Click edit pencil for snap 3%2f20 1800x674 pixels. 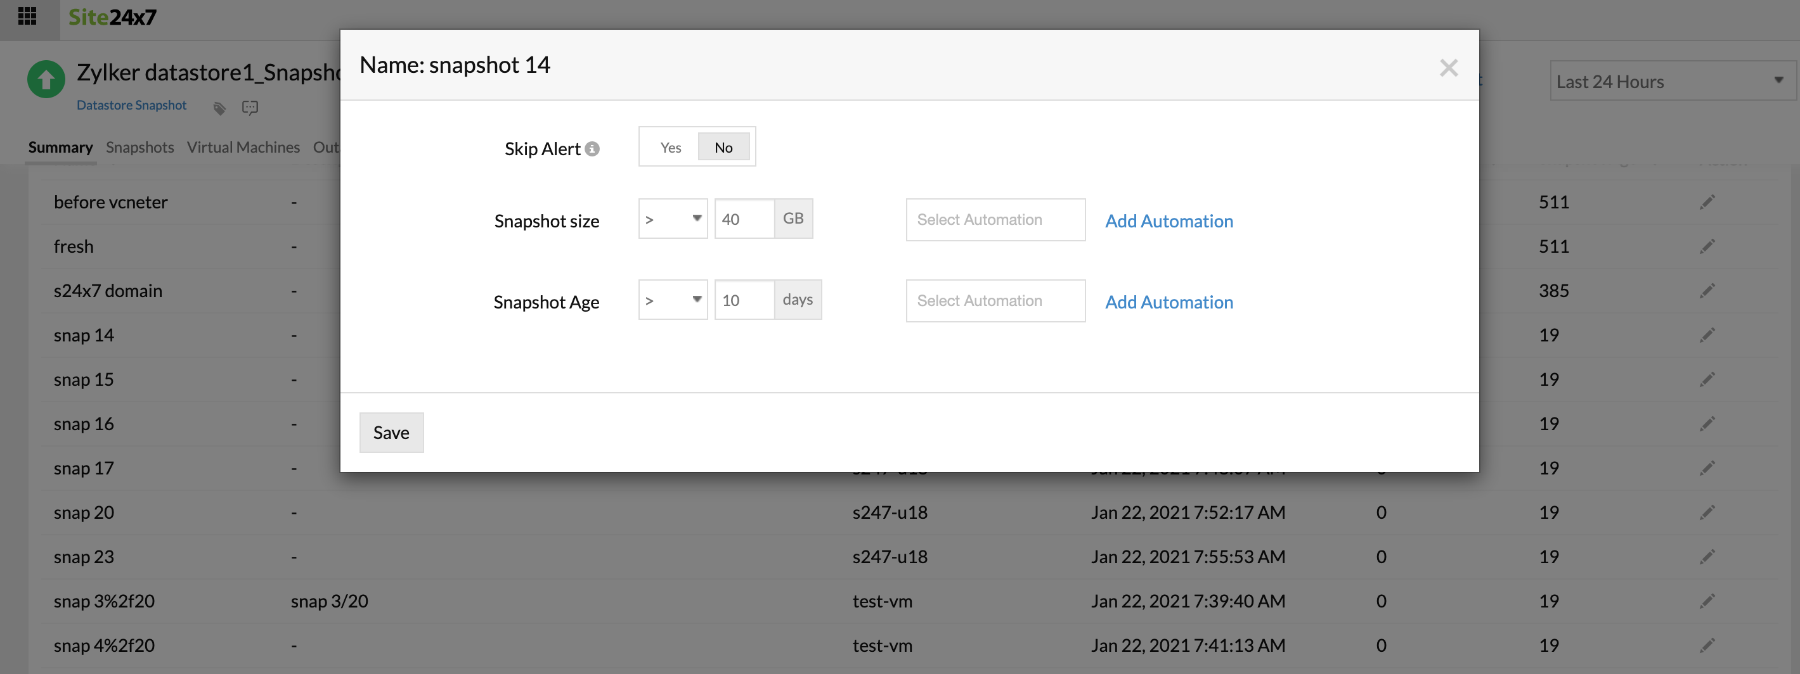point(1707,601)
